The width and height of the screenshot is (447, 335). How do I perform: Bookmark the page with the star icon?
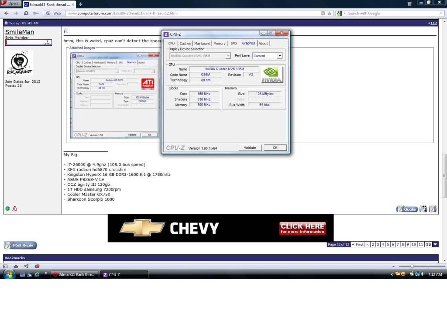[330, 13]
